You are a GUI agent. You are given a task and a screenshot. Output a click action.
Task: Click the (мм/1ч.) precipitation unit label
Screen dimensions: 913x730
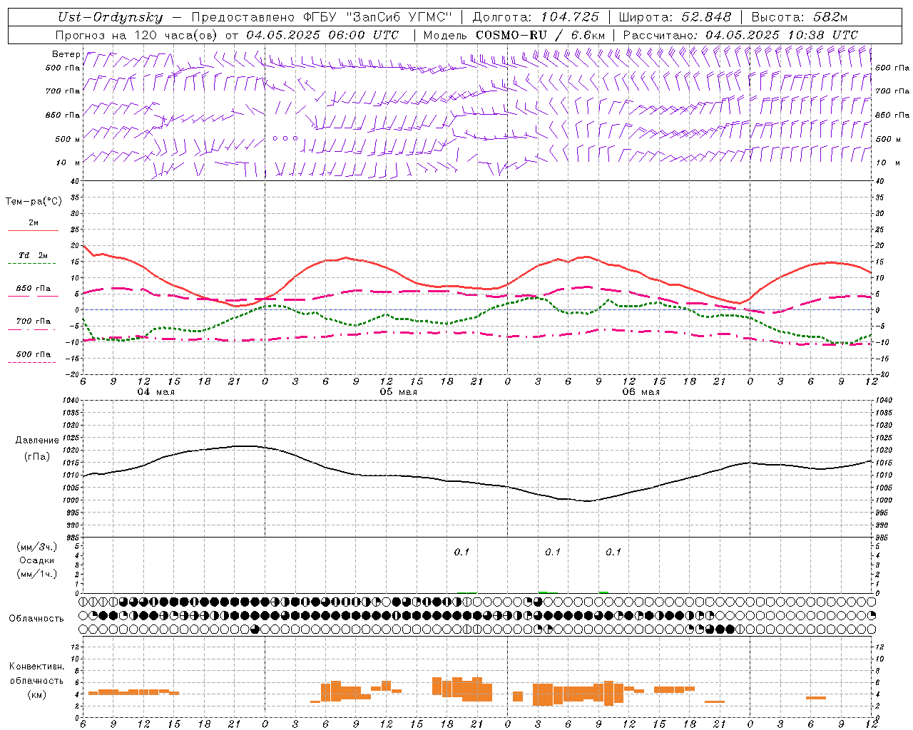pyautogui.click(x=37, y=574)
